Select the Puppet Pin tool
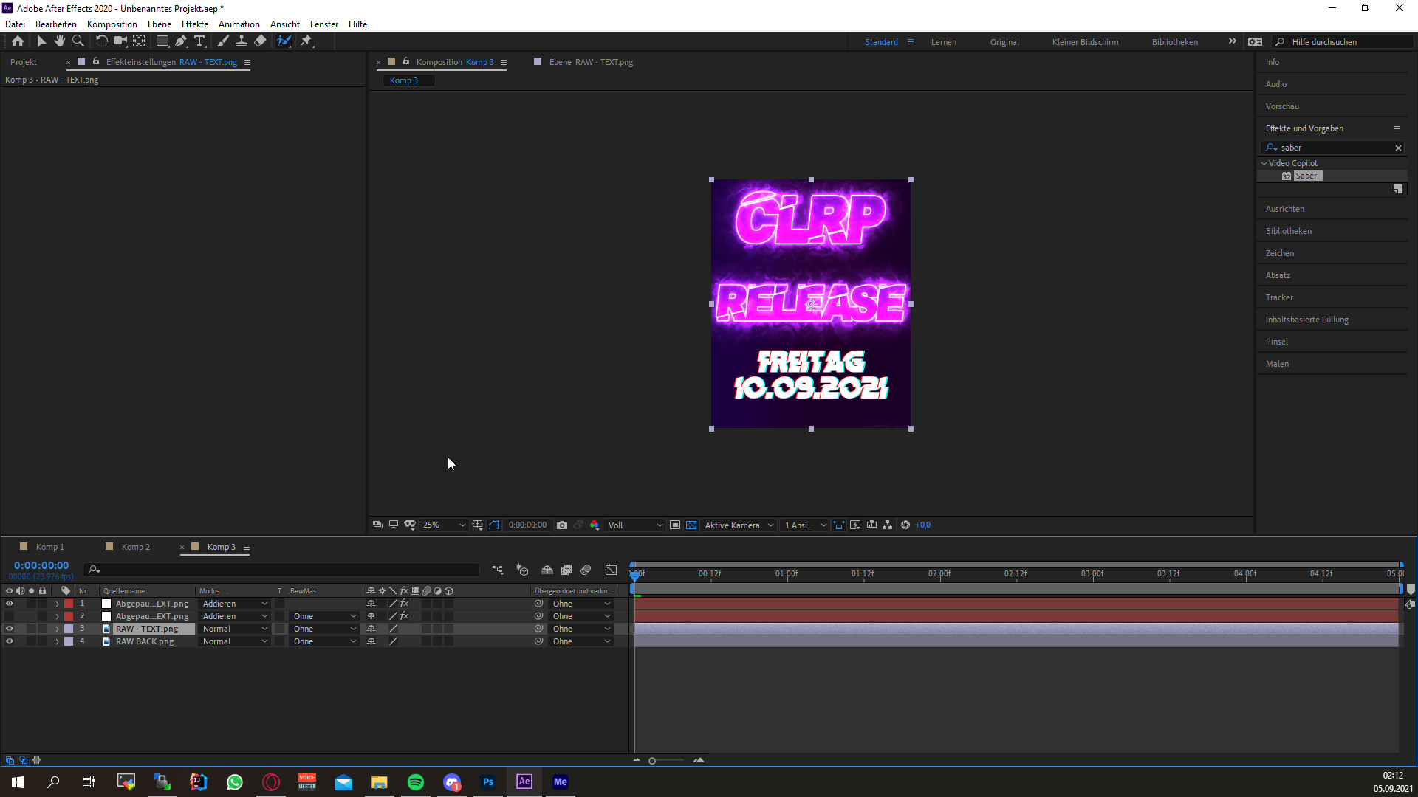This screenshot has height=797, width=1418. 306,41
